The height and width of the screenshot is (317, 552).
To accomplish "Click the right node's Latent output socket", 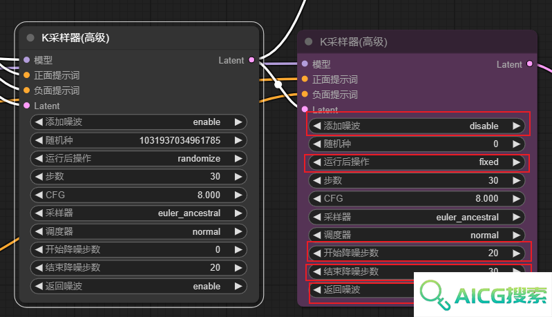I will (529, 64).
